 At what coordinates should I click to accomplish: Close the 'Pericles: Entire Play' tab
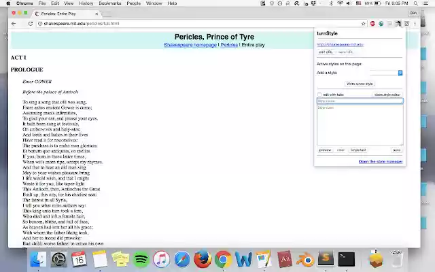97,14
